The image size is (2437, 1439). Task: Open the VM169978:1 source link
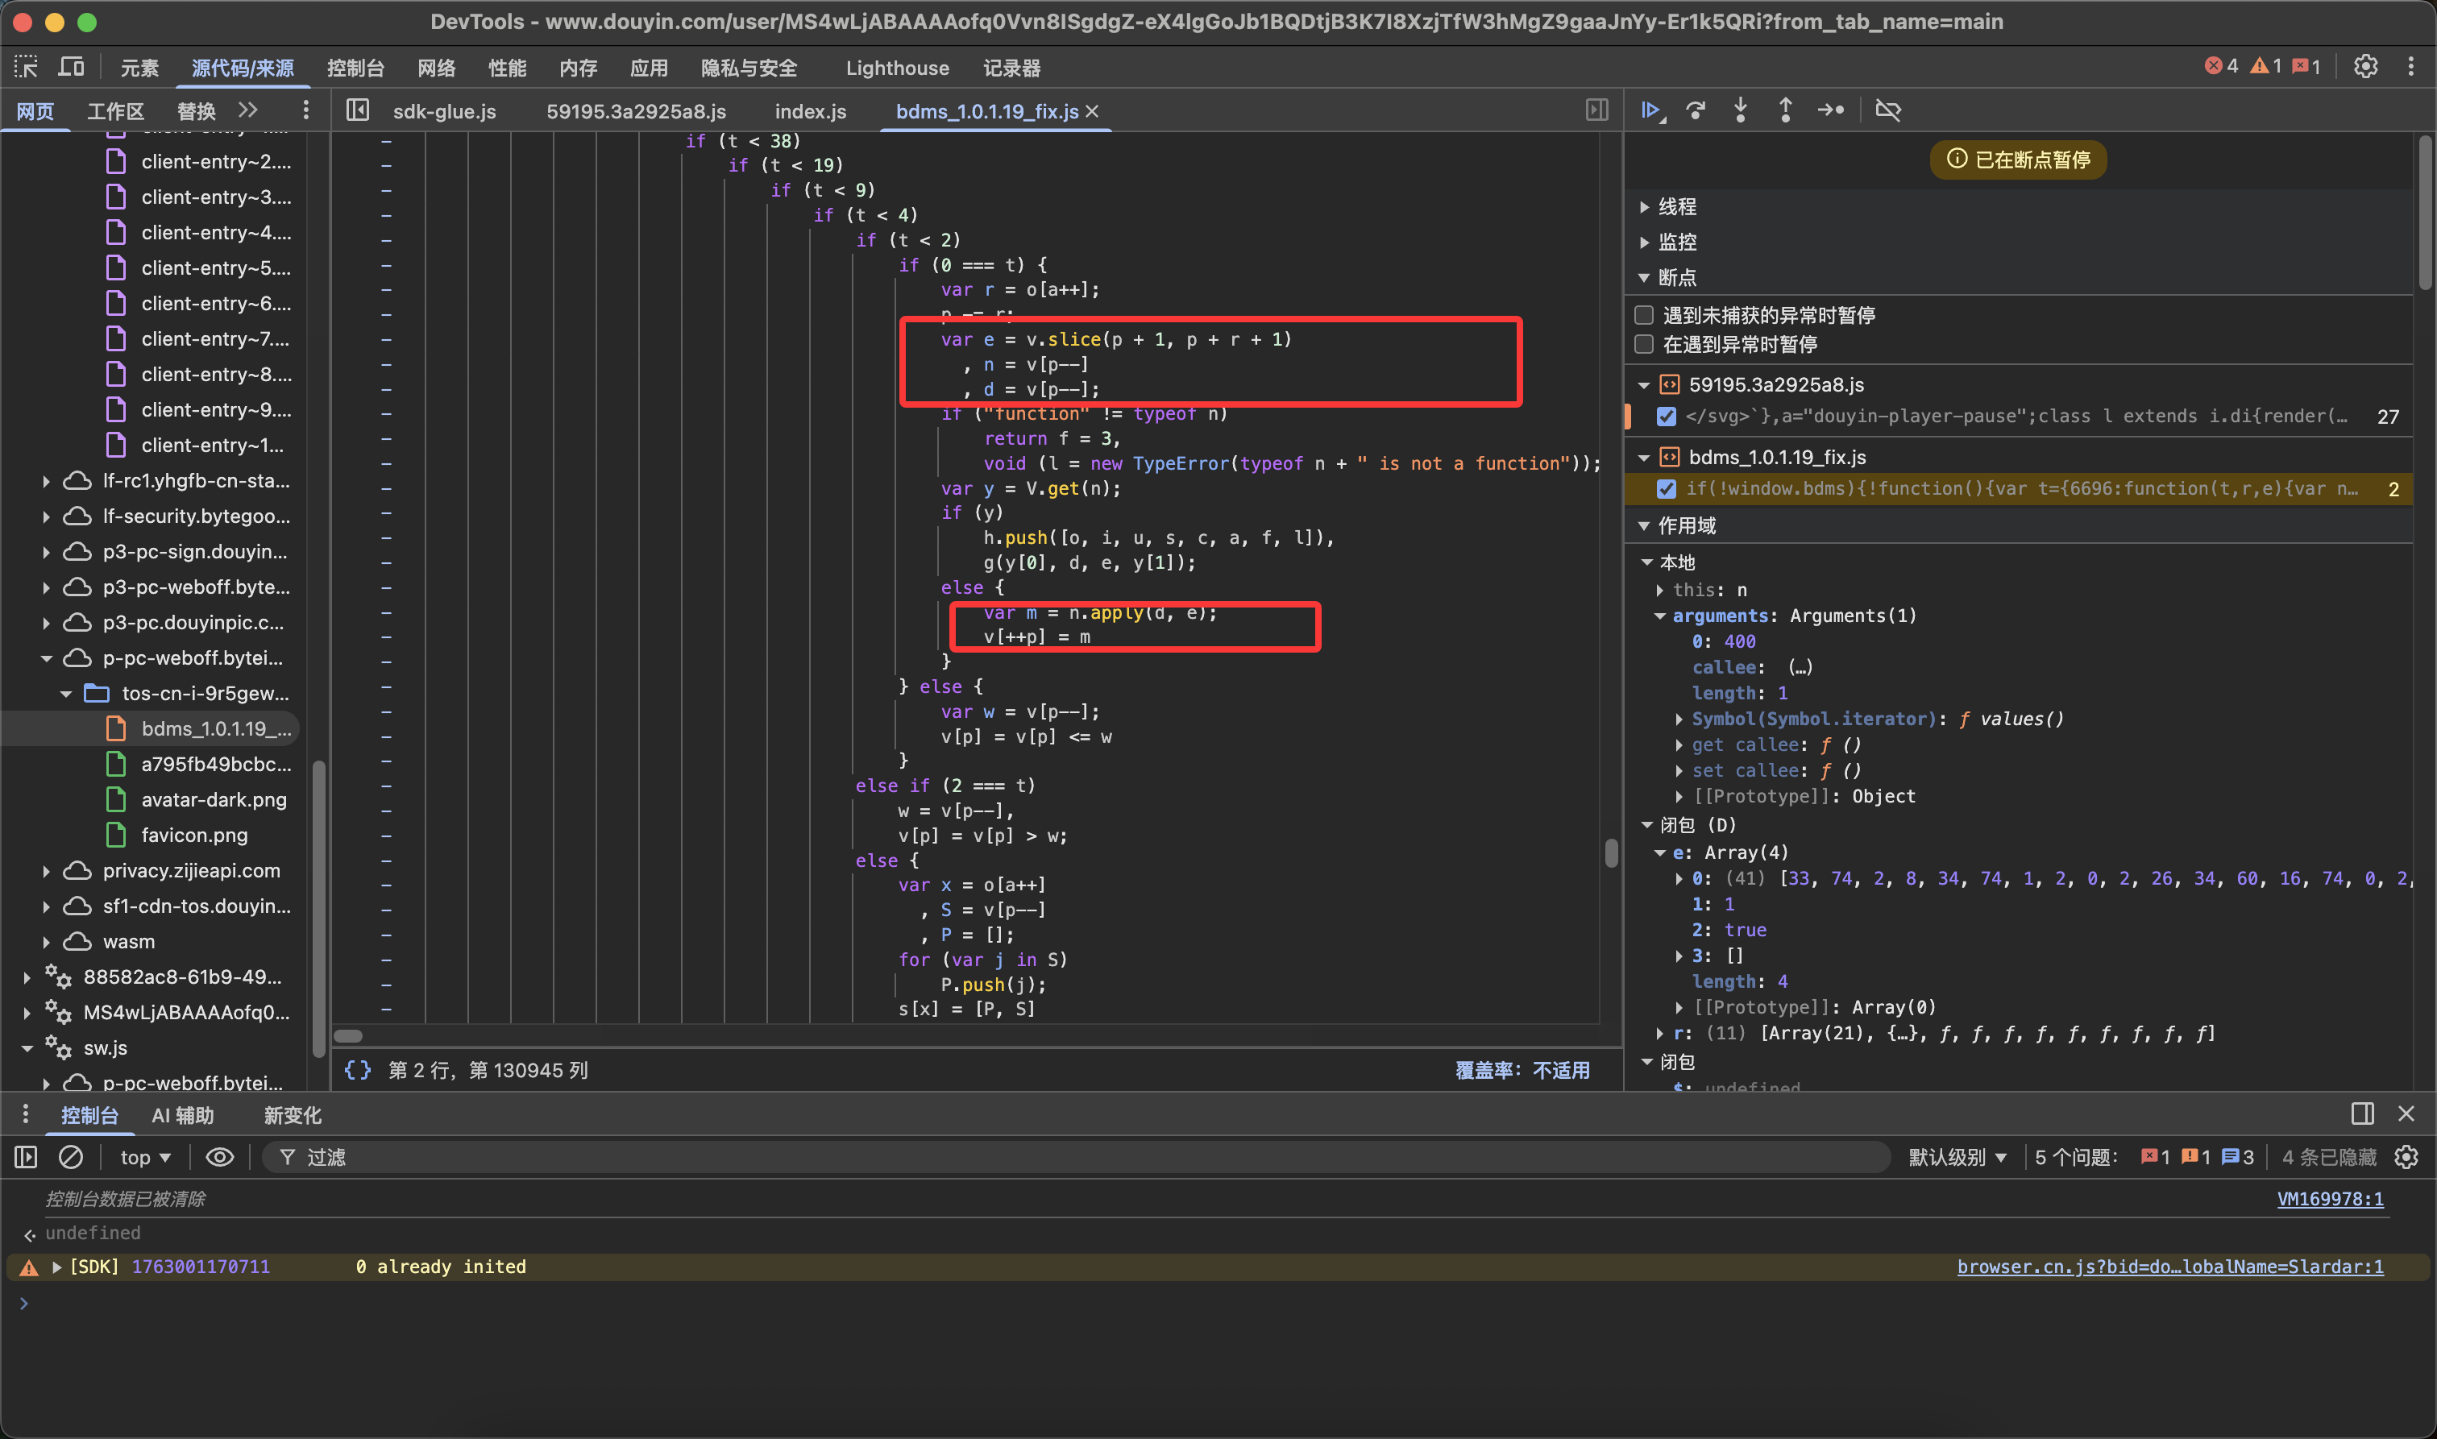2329,1200
